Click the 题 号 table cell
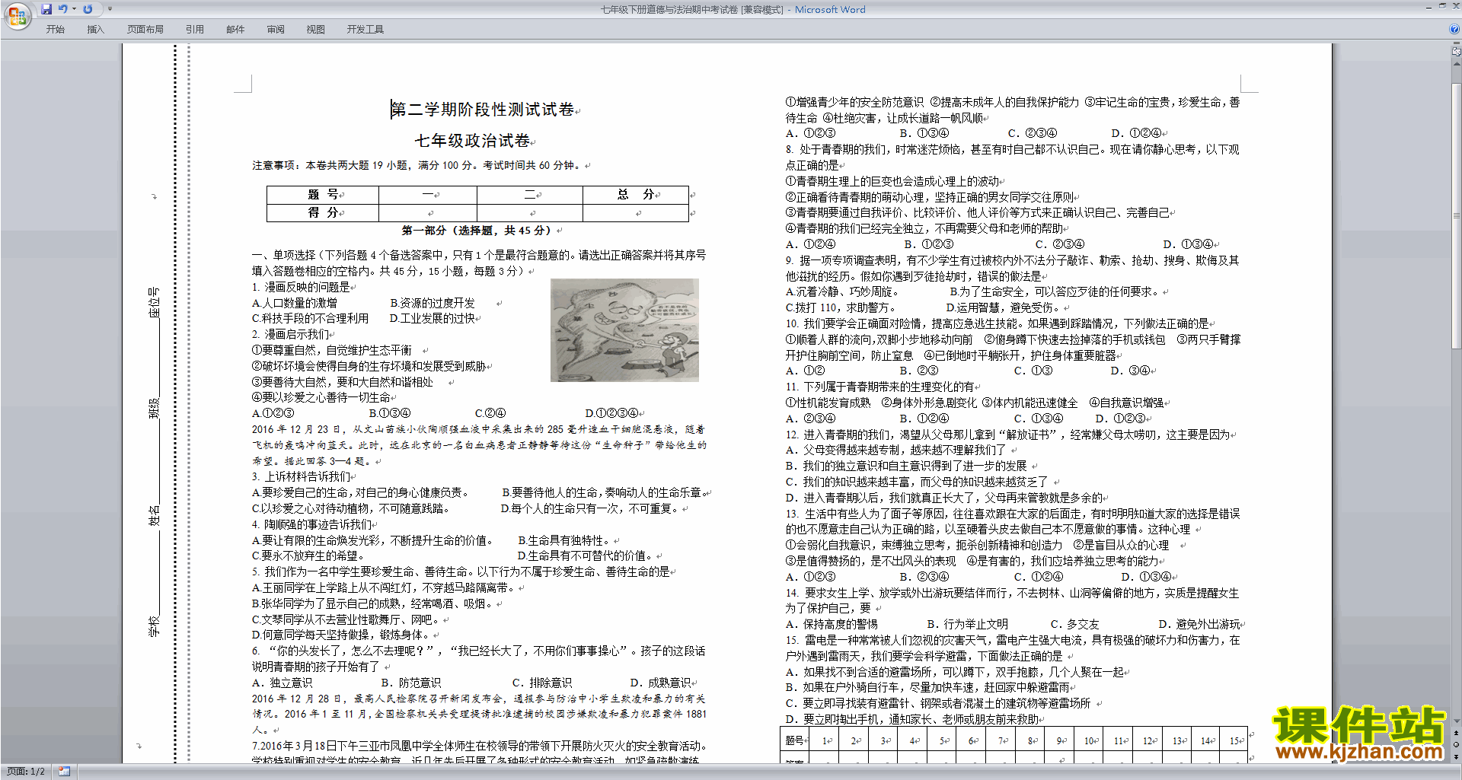This screenshot has width=1462, height=780. point(322,195)
